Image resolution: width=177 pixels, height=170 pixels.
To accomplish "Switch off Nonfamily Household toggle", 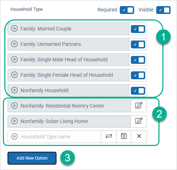I will click(x=138, y=91).
